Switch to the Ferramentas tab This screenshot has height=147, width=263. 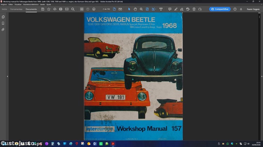point(16,9)
